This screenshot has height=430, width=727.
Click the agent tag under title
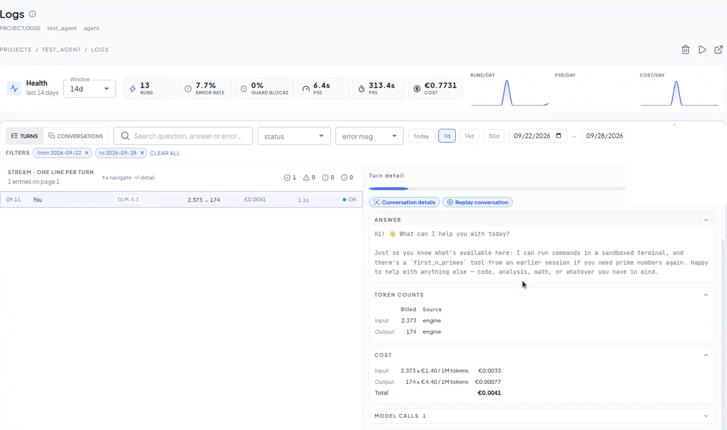coord(91,28)
